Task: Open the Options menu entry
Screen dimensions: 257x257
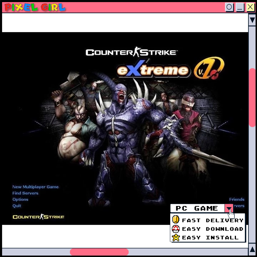Action: (20, 199)
